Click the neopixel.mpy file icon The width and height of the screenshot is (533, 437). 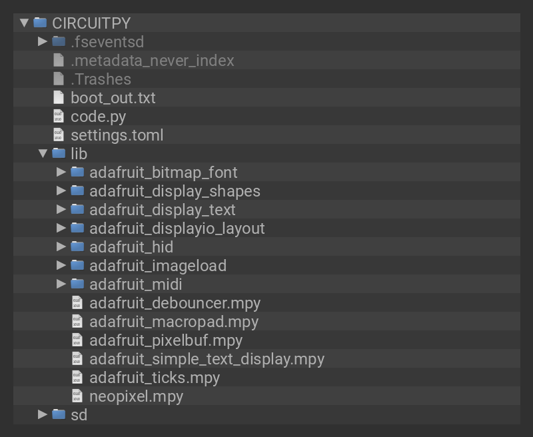[77, 396]
